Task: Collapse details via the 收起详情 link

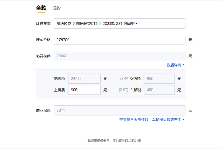Action: click(x=174, y=65)
